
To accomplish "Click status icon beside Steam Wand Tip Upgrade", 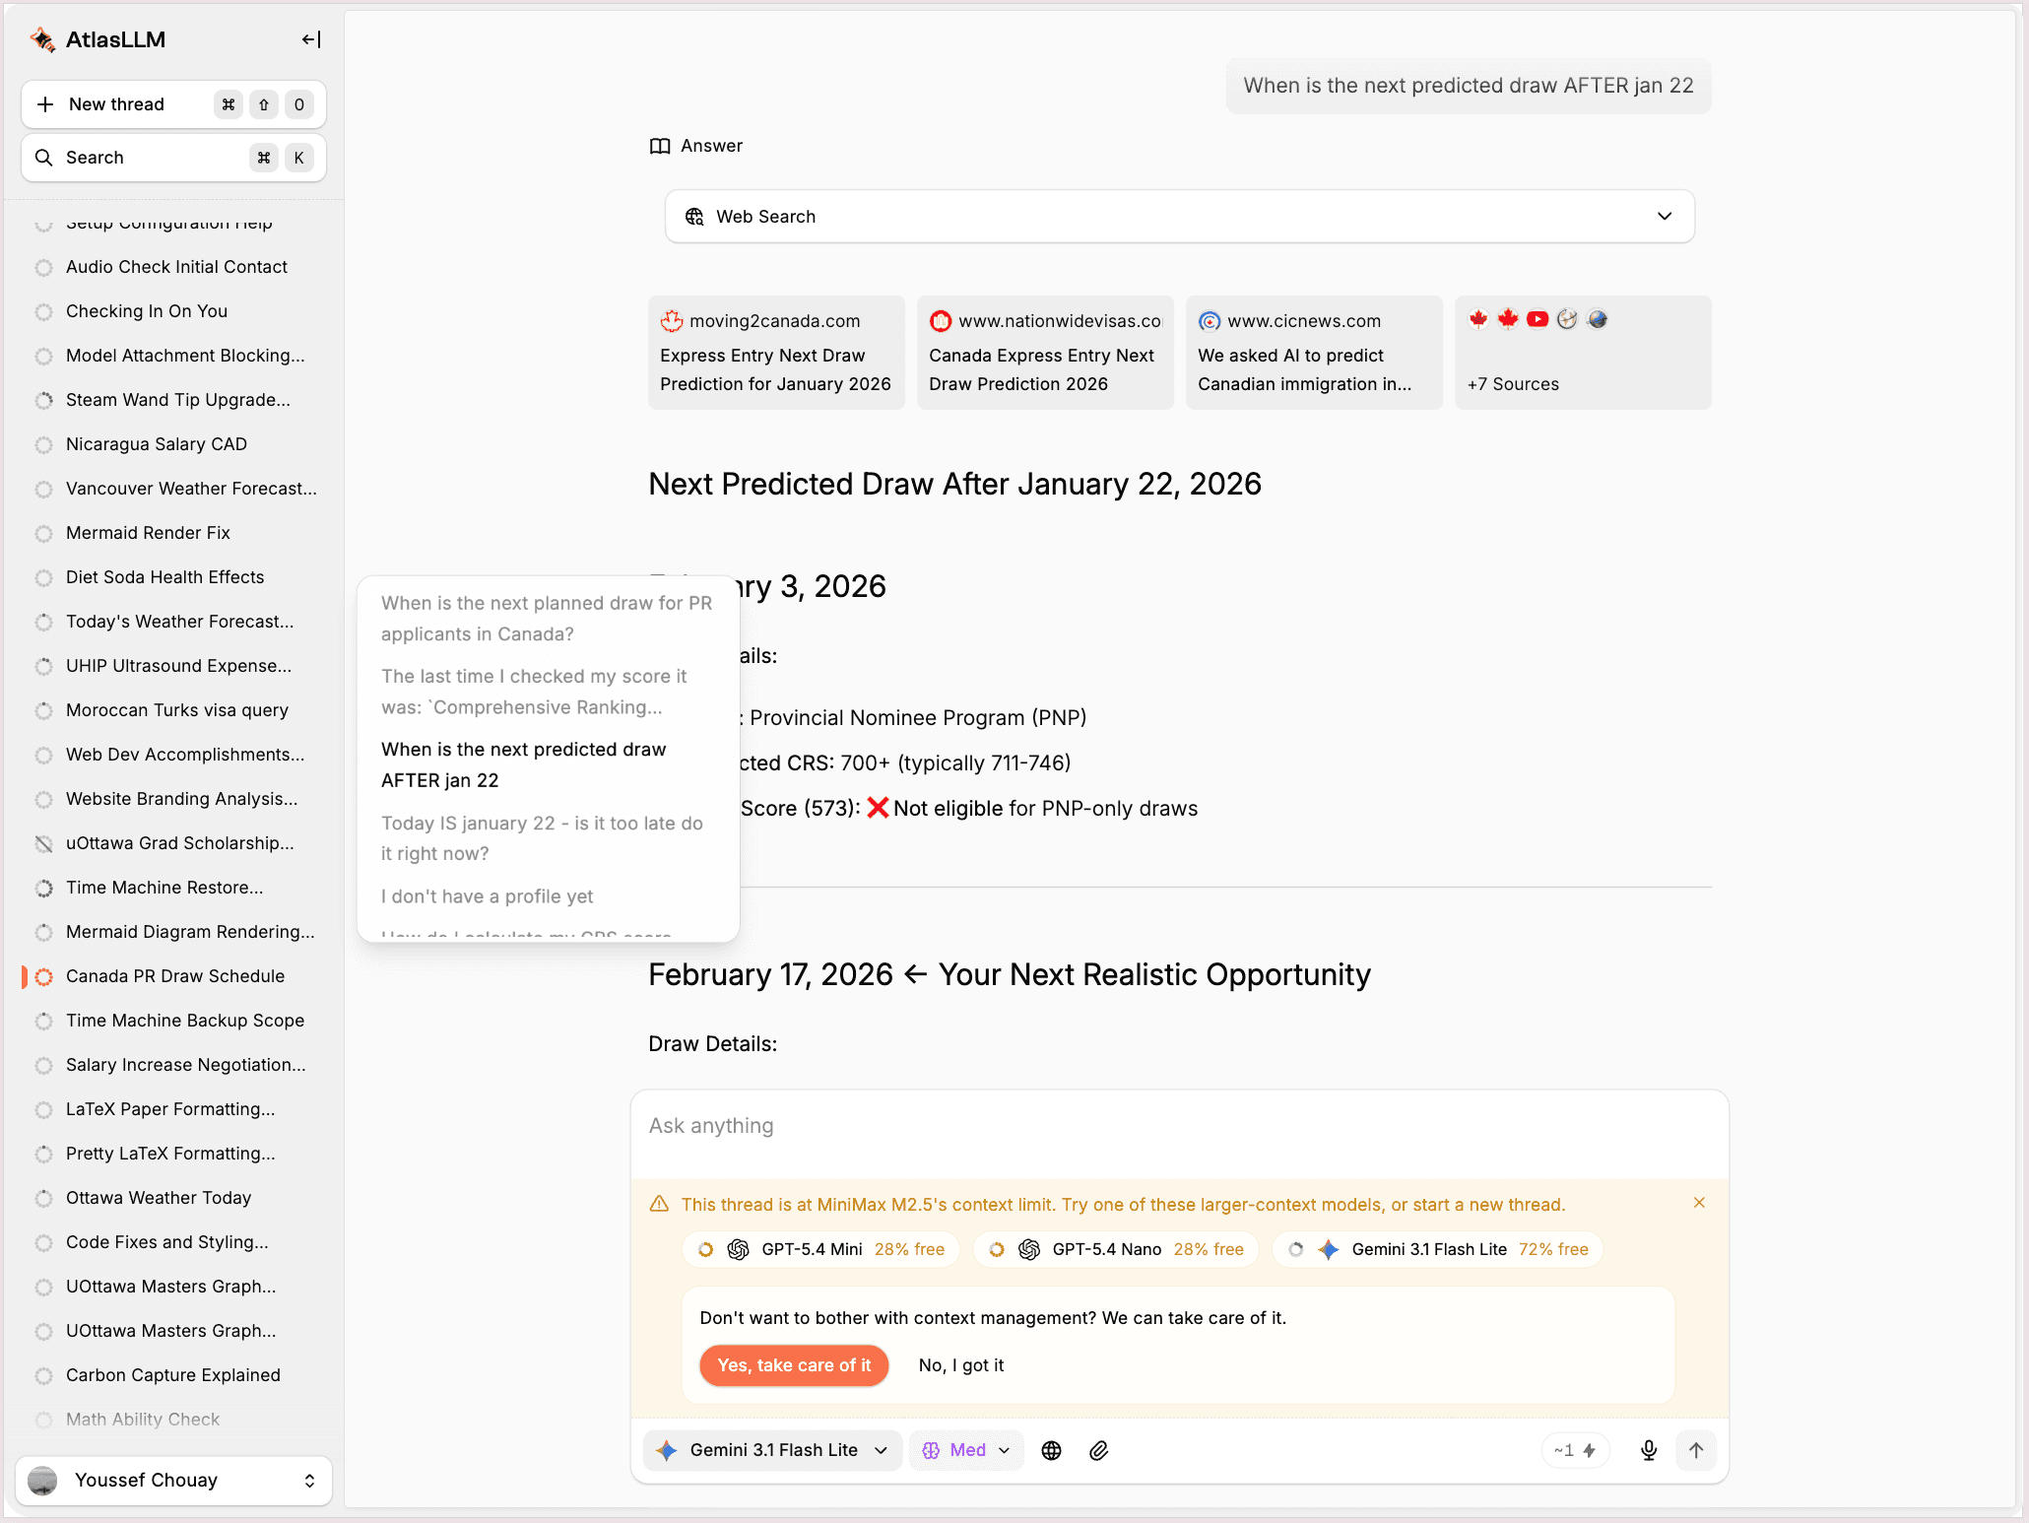I will (44, 401).
